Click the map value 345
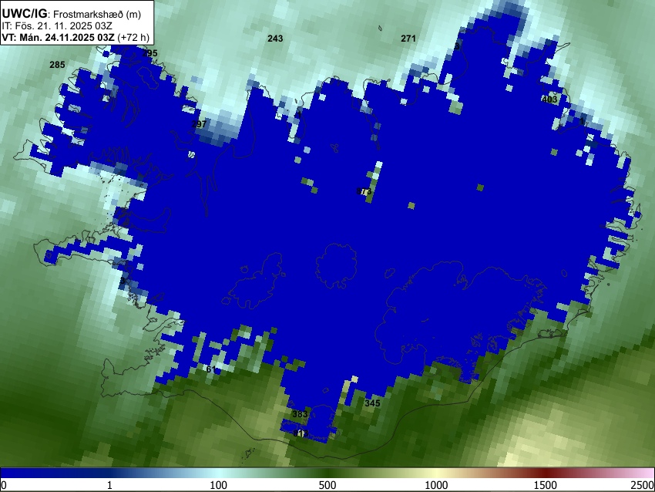 [372, 403]
